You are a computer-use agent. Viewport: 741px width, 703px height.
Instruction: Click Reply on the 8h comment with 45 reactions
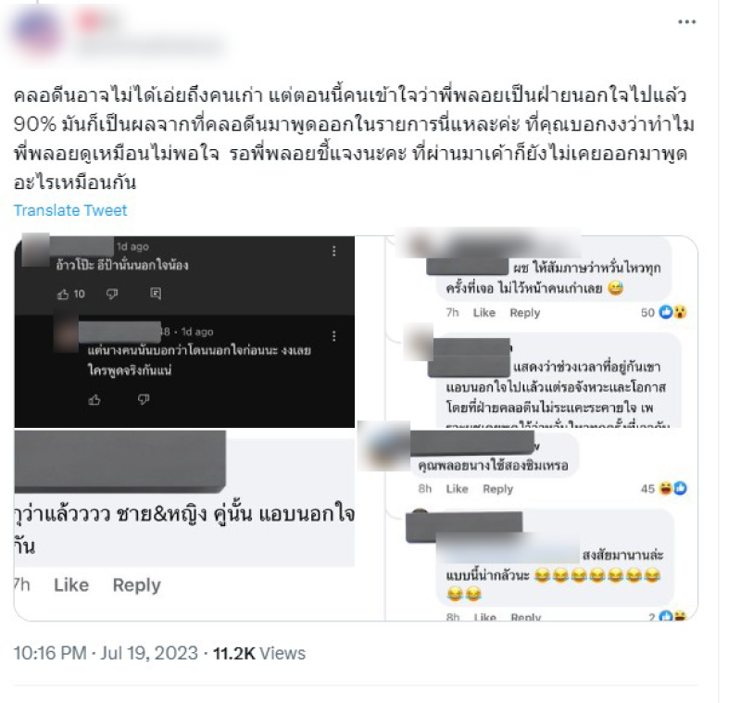coord(497,489)
